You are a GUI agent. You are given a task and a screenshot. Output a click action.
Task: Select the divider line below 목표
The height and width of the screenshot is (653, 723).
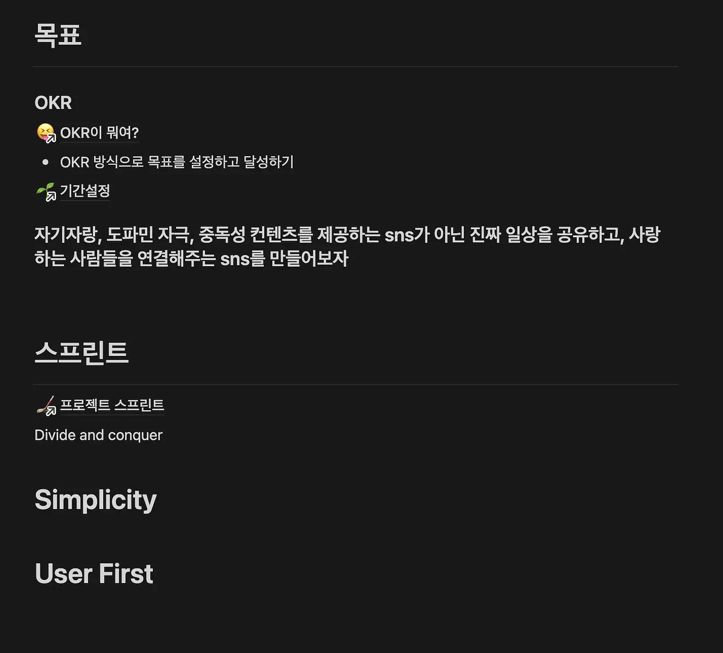[x=356, y=67]
